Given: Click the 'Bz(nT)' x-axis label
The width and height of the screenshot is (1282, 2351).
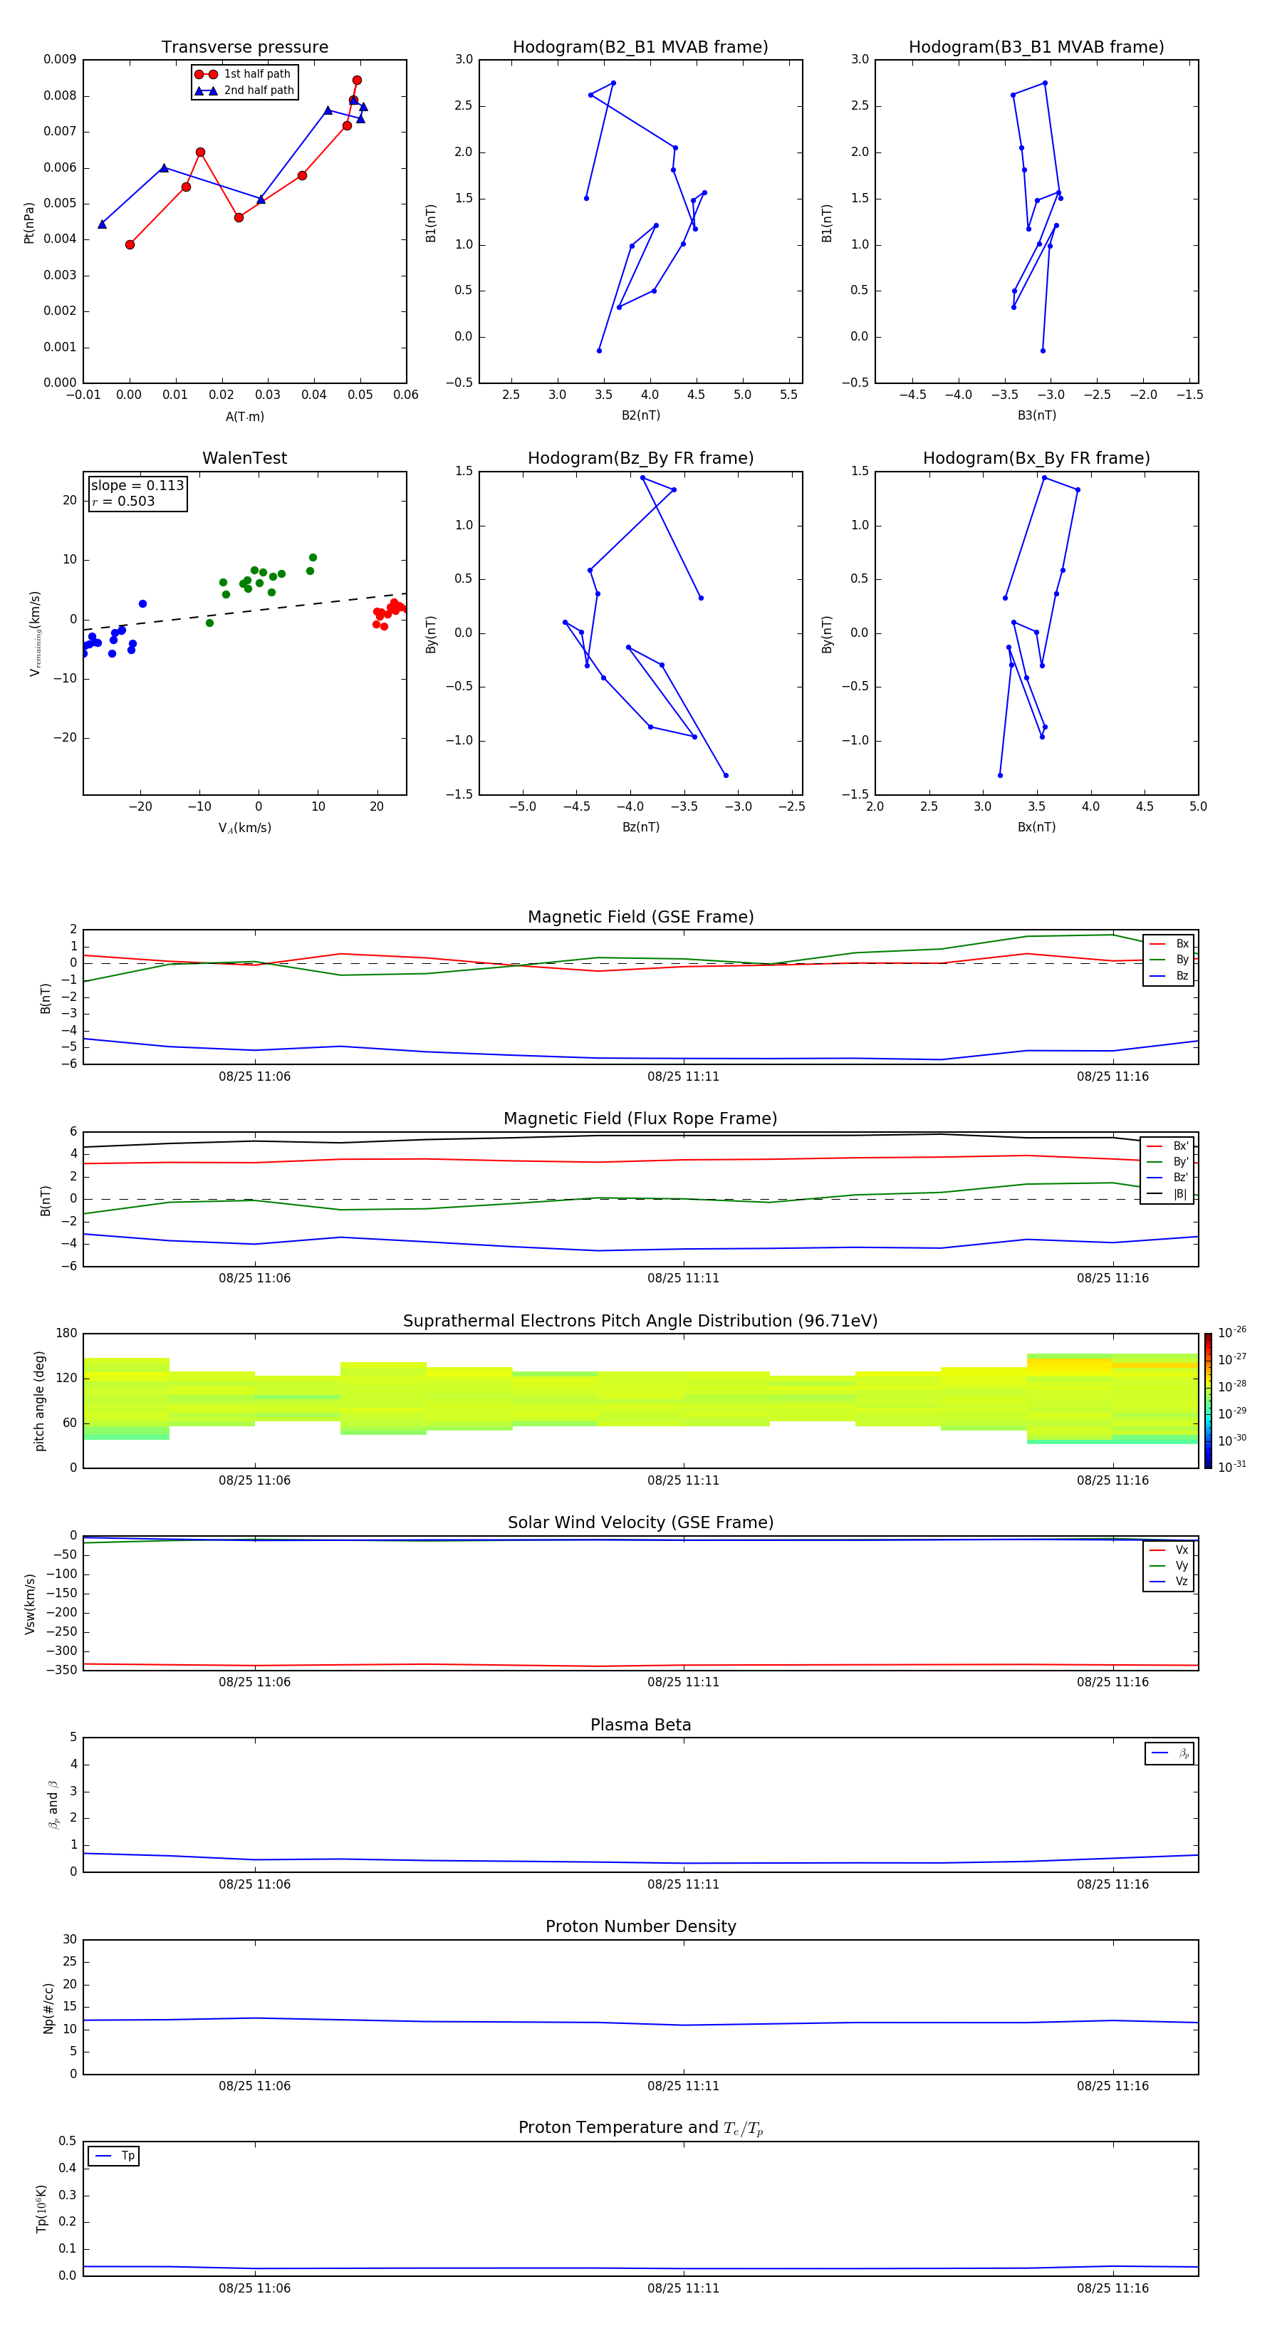Looking at the screenshot, I should pyautogui.click(x=640, y=827).
